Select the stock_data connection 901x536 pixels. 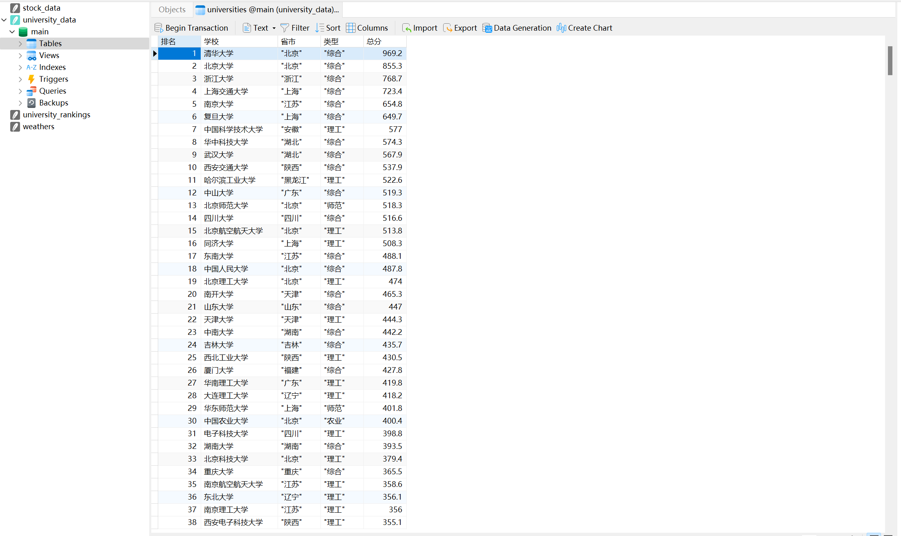pyautogui.click(x=41, y=8)
